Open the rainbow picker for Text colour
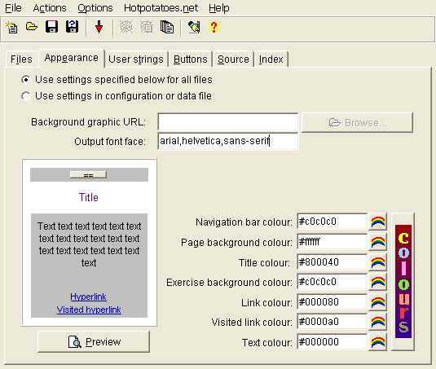 378,342
